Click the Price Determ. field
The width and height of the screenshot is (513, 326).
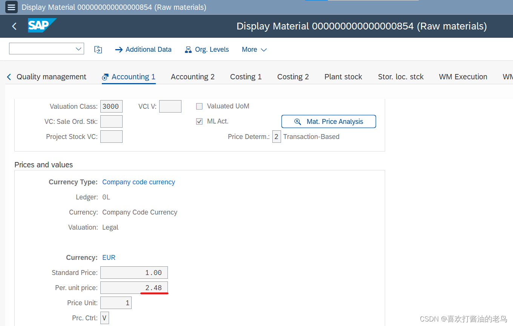coord(276,136)
